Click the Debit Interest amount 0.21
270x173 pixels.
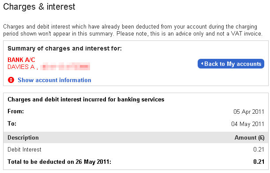(259, 150)
